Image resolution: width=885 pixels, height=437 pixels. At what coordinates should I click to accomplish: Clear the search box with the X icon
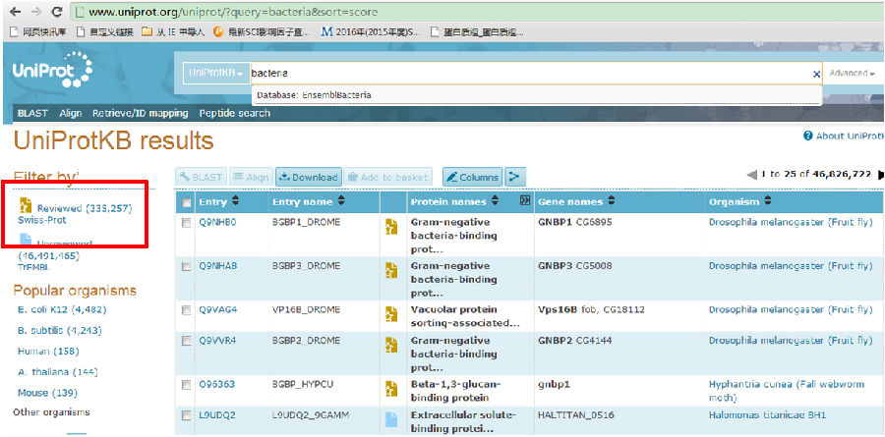point(816,74)
